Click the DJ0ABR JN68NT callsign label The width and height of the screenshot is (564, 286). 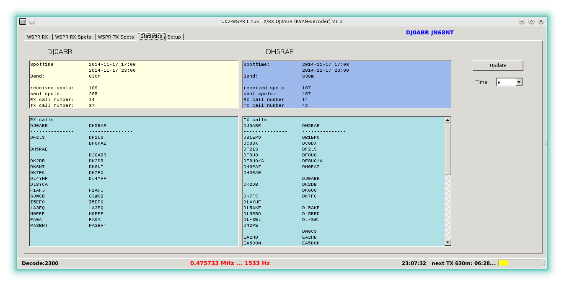click(429, 32)
